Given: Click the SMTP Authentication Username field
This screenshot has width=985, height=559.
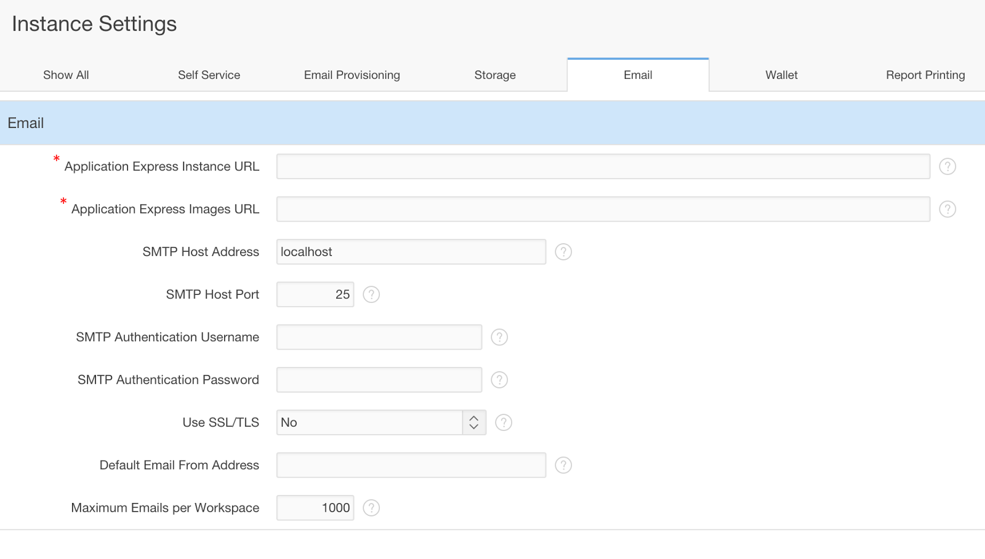Looking at the screenshot, I should [379, 337].
